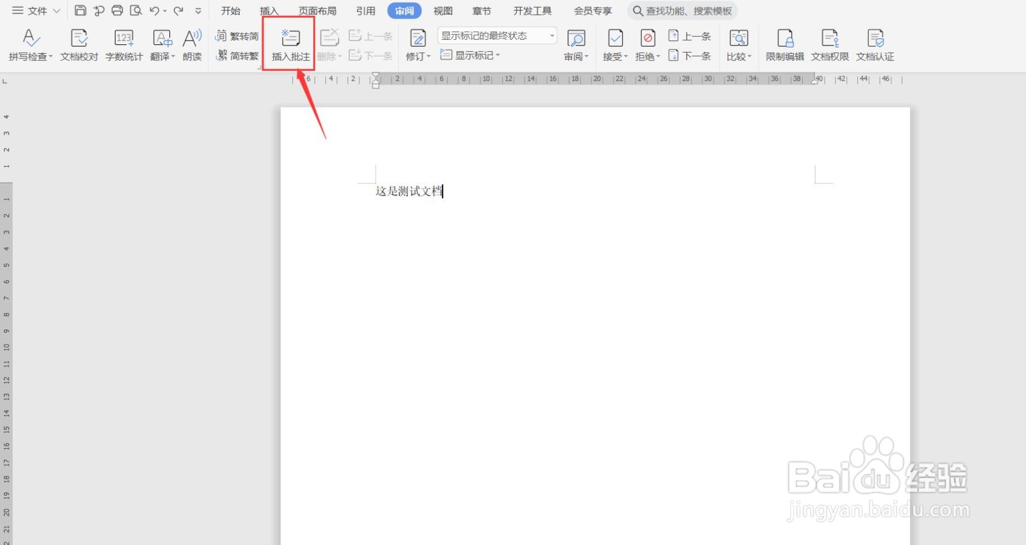Select the active 审阅 tab
1026x545 pixels.
[x=405, y=11]
